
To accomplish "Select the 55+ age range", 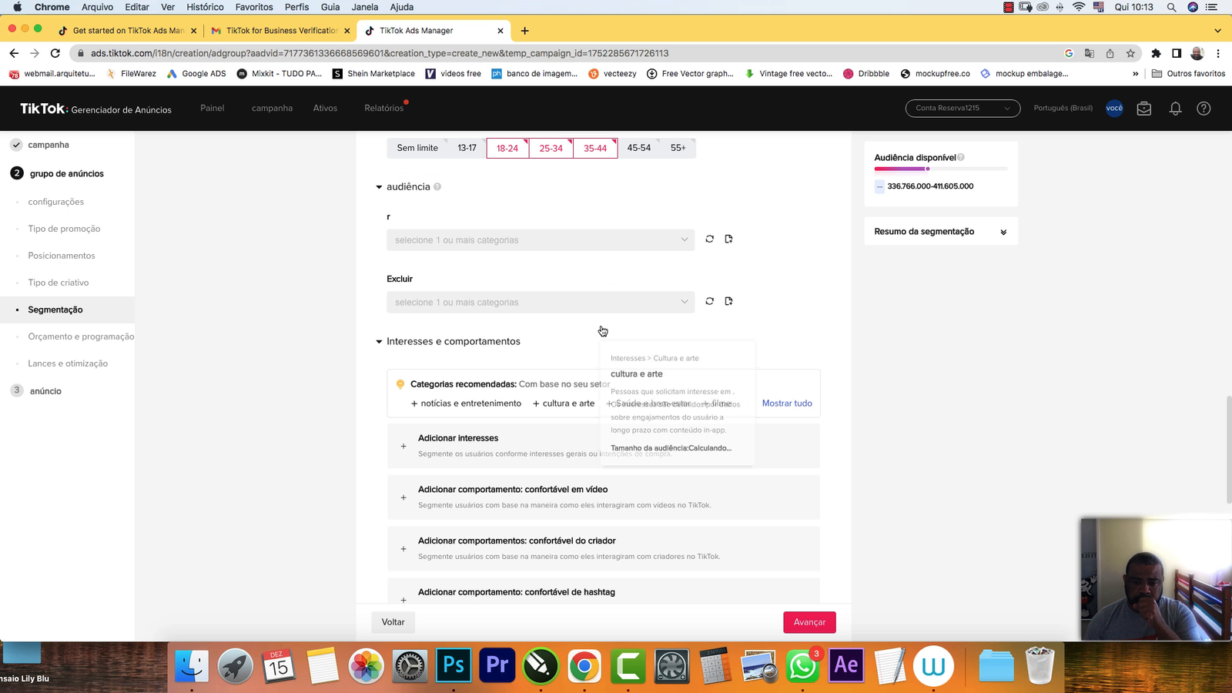I will click(678, 148).
